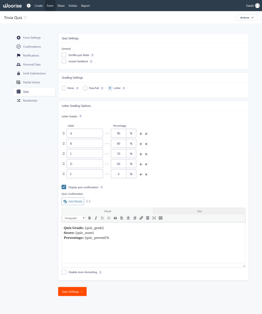Click the Add Media button
The width and height of the screenshot is (262, 314).
point(73,201)
